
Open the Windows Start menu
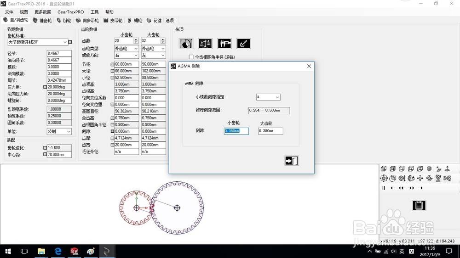(x=8, y=251)
